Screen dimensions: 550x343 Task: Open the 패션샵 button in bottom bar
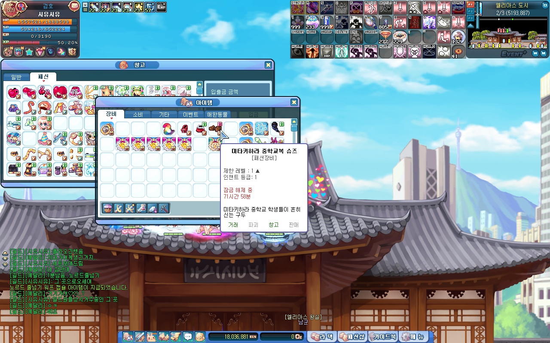point(352,337)
